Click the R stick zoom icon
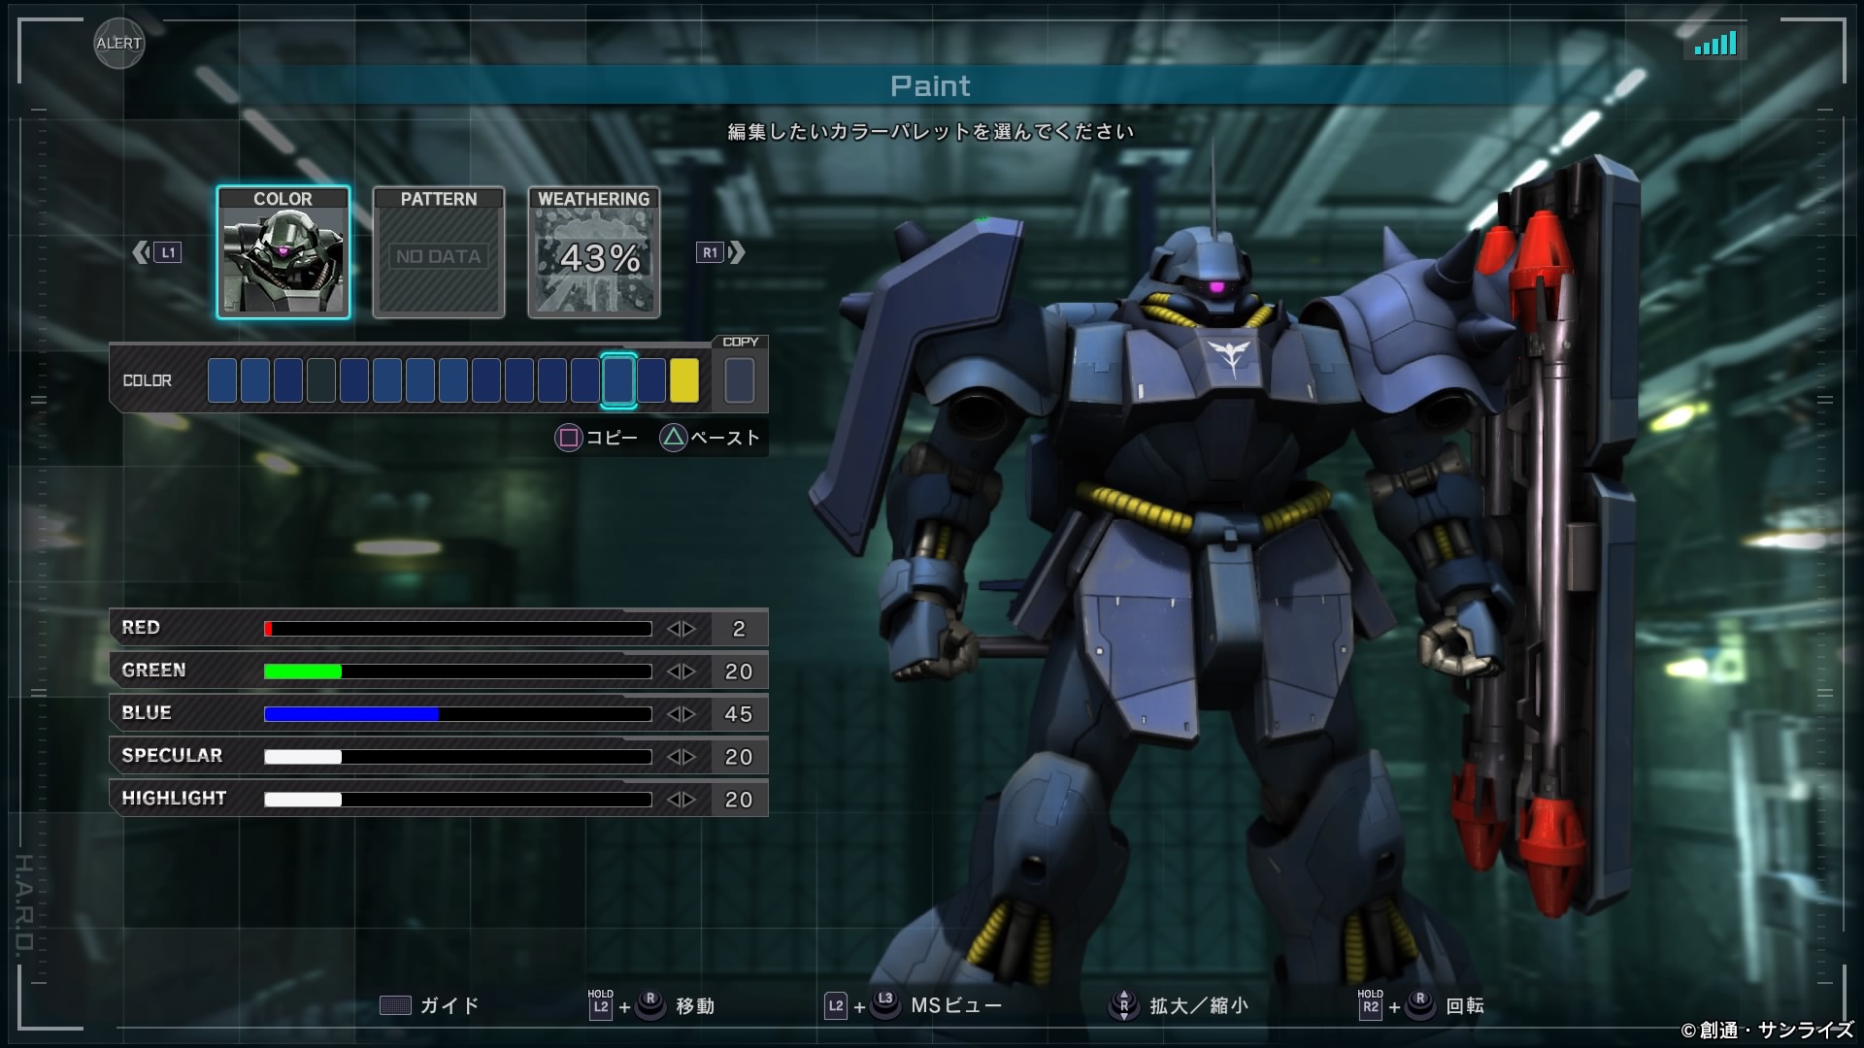Image resolution: width=1864 pixels, height=1048 pixels. pos(1124,1005)
